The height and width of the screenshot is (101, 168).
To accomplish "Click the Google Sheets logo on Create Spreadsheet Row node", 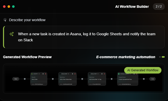I will pos(119,74).
